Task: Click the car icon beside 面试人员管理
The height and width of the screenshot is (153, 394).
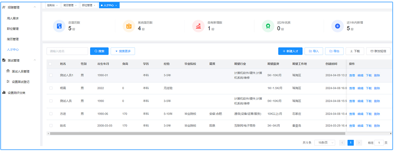Action: [8, 71]
